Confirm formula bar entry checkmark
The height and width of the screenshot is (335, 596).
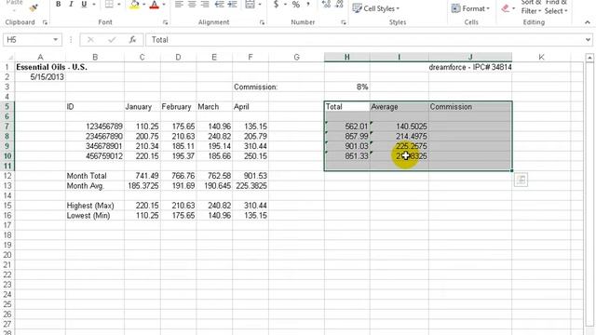point(112,39)
